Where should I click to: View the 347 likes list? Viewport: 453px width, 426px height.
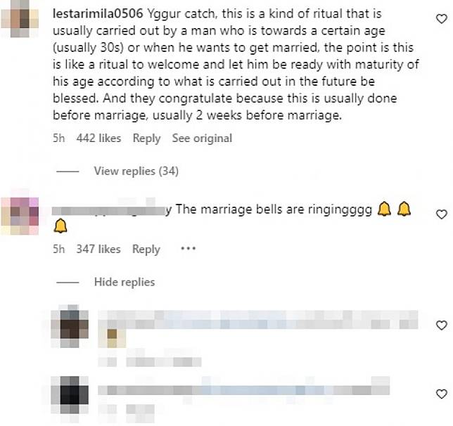coord(98,250)
